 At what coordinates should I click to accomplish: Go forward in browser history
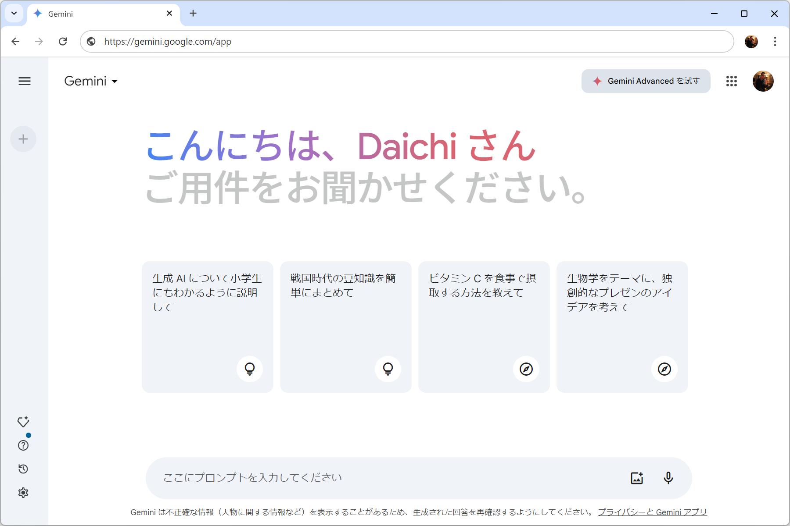[39, 42]
